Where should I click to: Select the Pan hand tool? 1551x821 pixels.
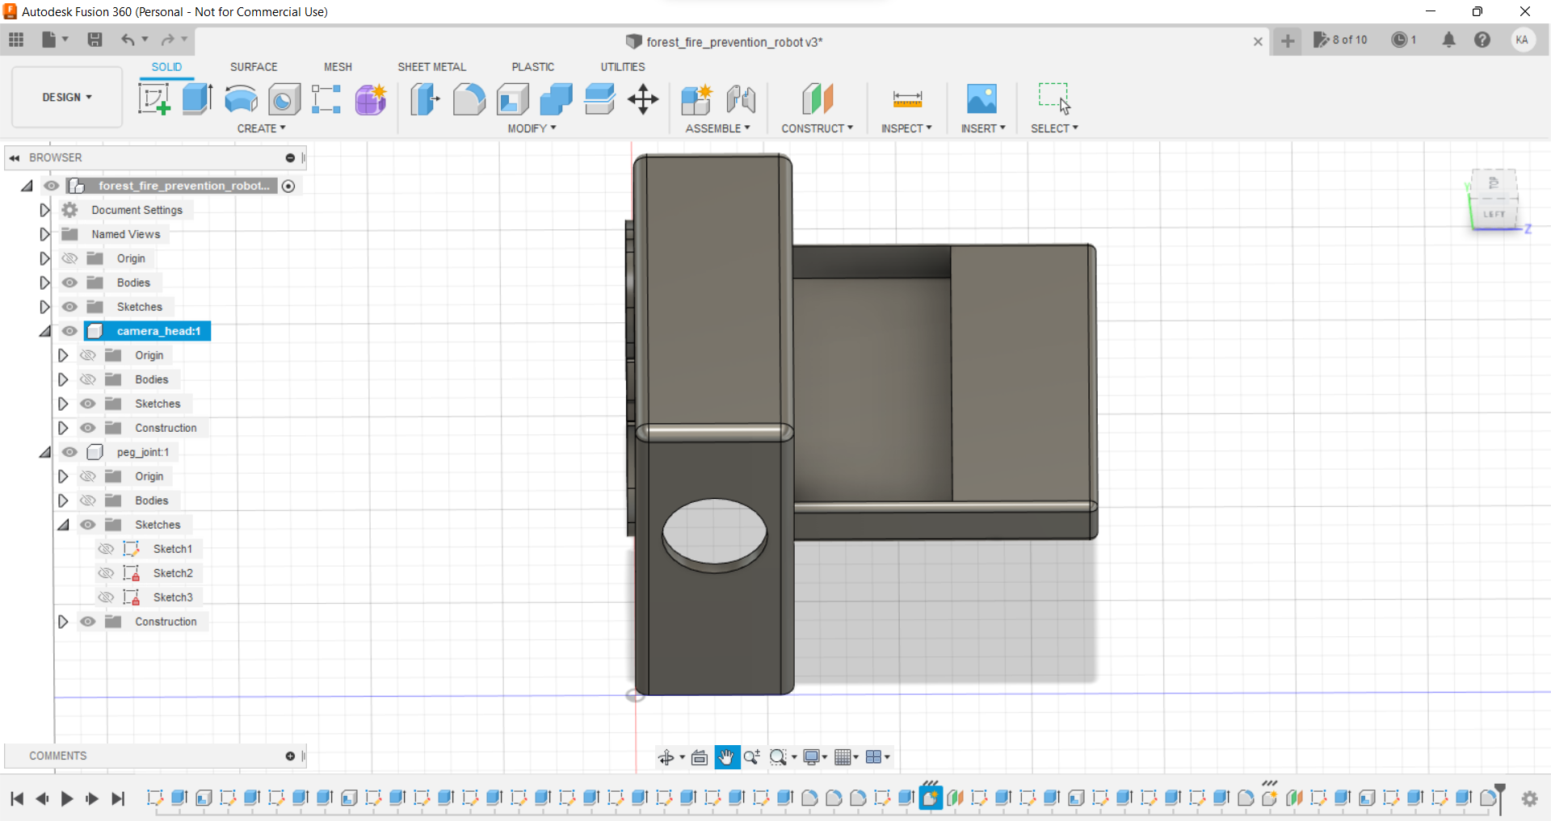click(726, 757)
